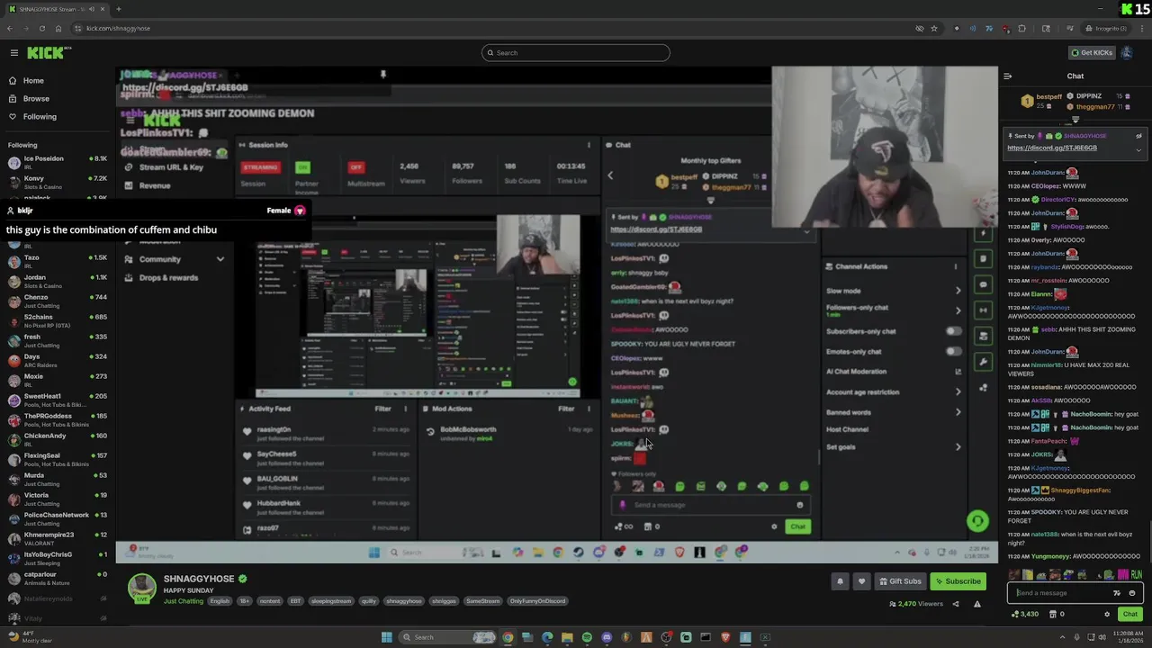The image size is (1152, 648).
Task: Open the Just Chatting category link under the title
Action: point(183,601)
